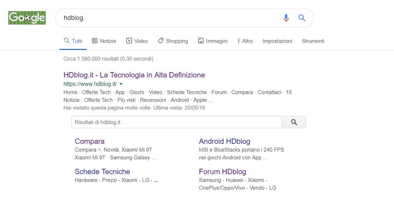Expand green arrow next to hdblog.it URL
This screenshot has height=199, width=394.
point(121,84)
